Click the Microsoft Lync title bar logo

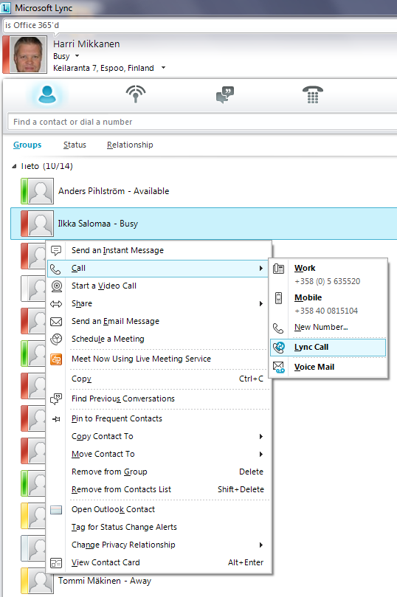(x=7, y=7)
